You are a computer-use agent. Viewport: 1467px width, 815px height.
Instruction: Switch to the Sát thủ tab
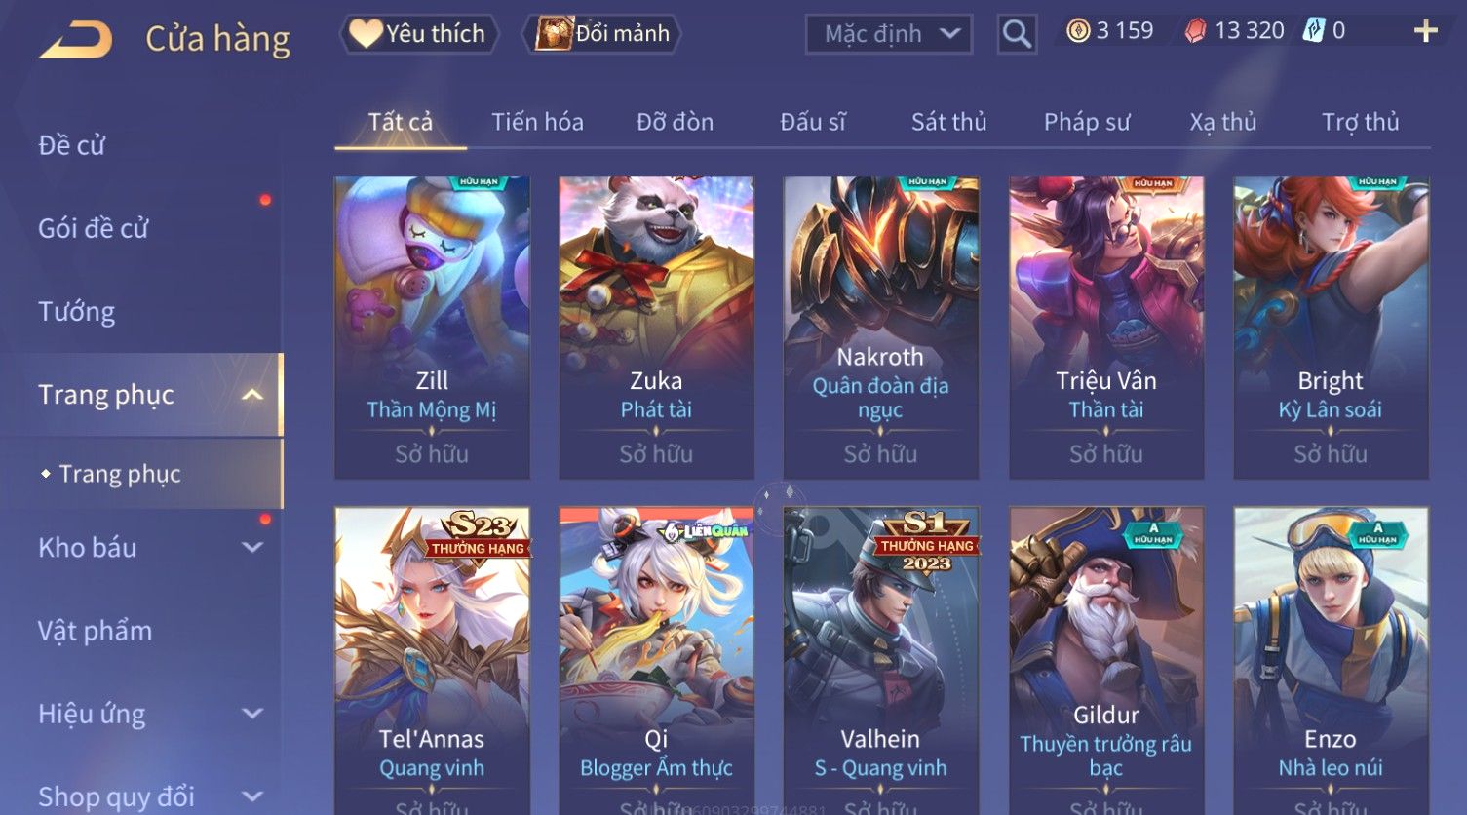[948, 122]
